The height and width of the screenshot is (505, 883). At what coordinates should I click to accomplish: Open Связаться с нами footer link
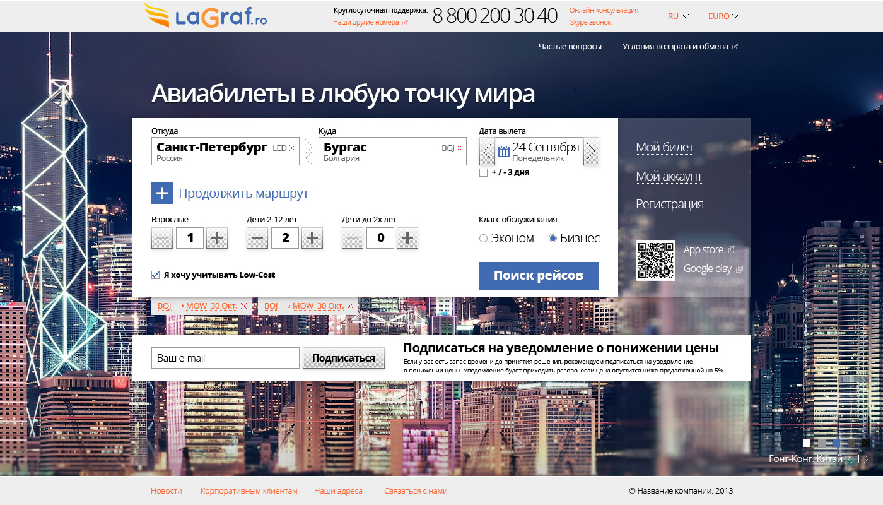tap(416, 490)
